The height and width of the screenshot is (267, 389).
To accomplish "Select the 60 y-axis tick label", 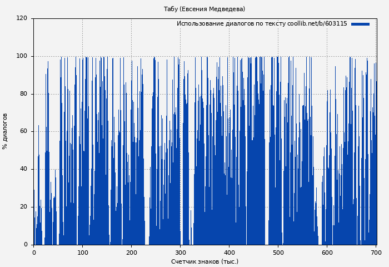I will (x=23, y=132).
